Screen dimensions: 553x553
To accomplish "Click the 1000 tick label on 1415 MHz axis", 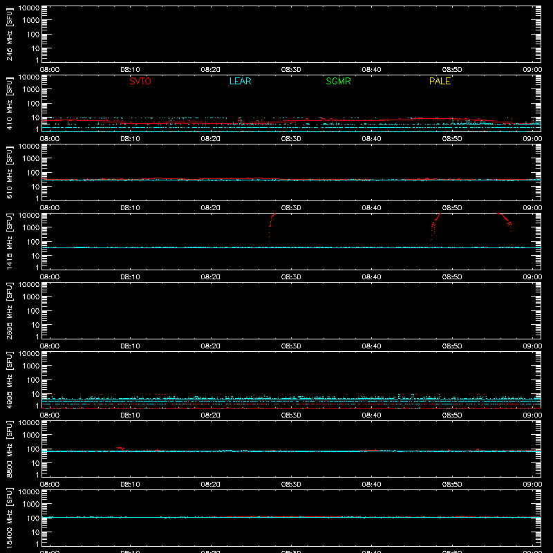I will pyautogui.click(x=31, y=228).
